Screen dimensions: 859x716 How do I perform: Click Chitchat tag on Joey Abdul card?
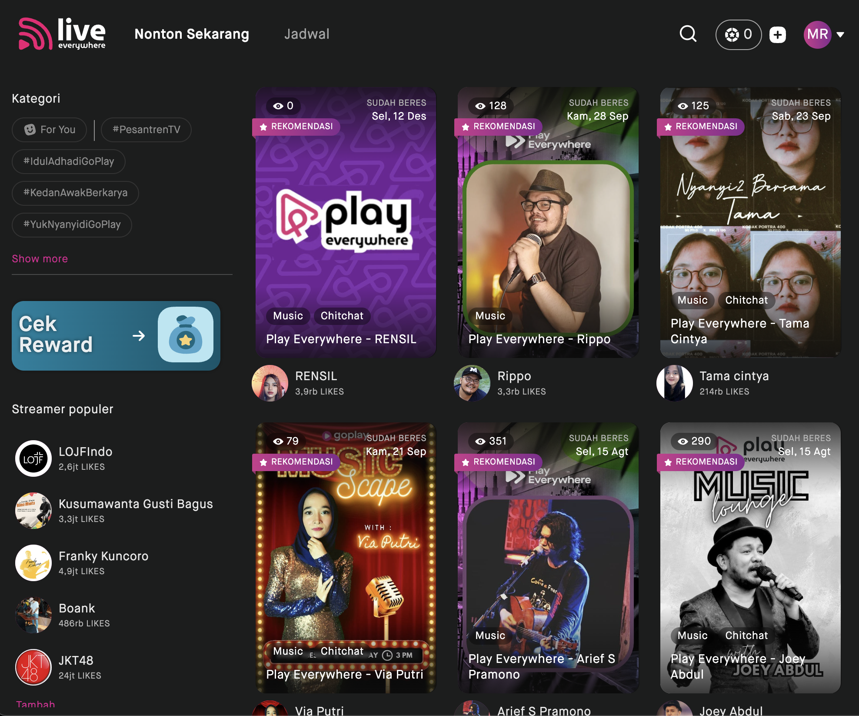coord(746,636)
